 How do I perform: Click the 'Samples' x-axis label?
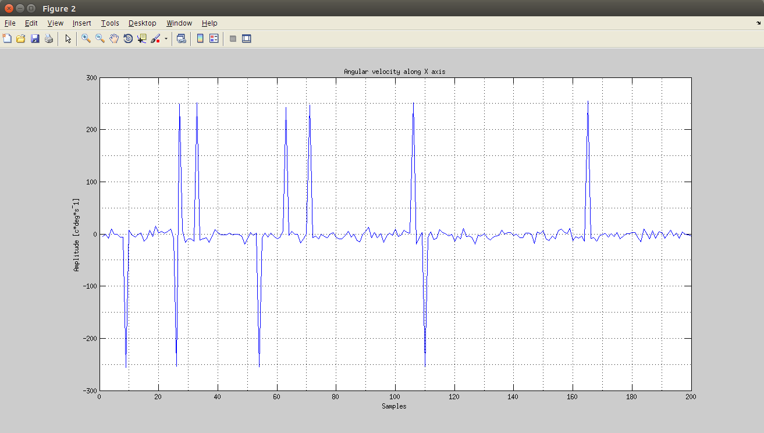click(394, 406)
